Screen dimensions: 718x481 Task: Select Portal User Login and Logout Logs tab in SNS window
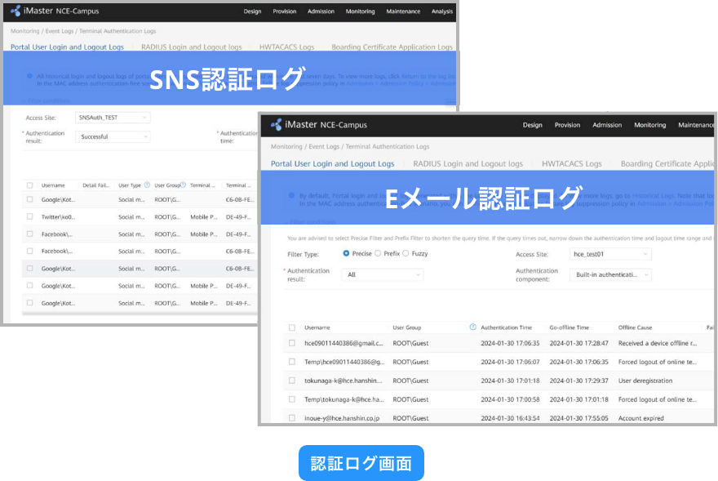click(67, 47)
